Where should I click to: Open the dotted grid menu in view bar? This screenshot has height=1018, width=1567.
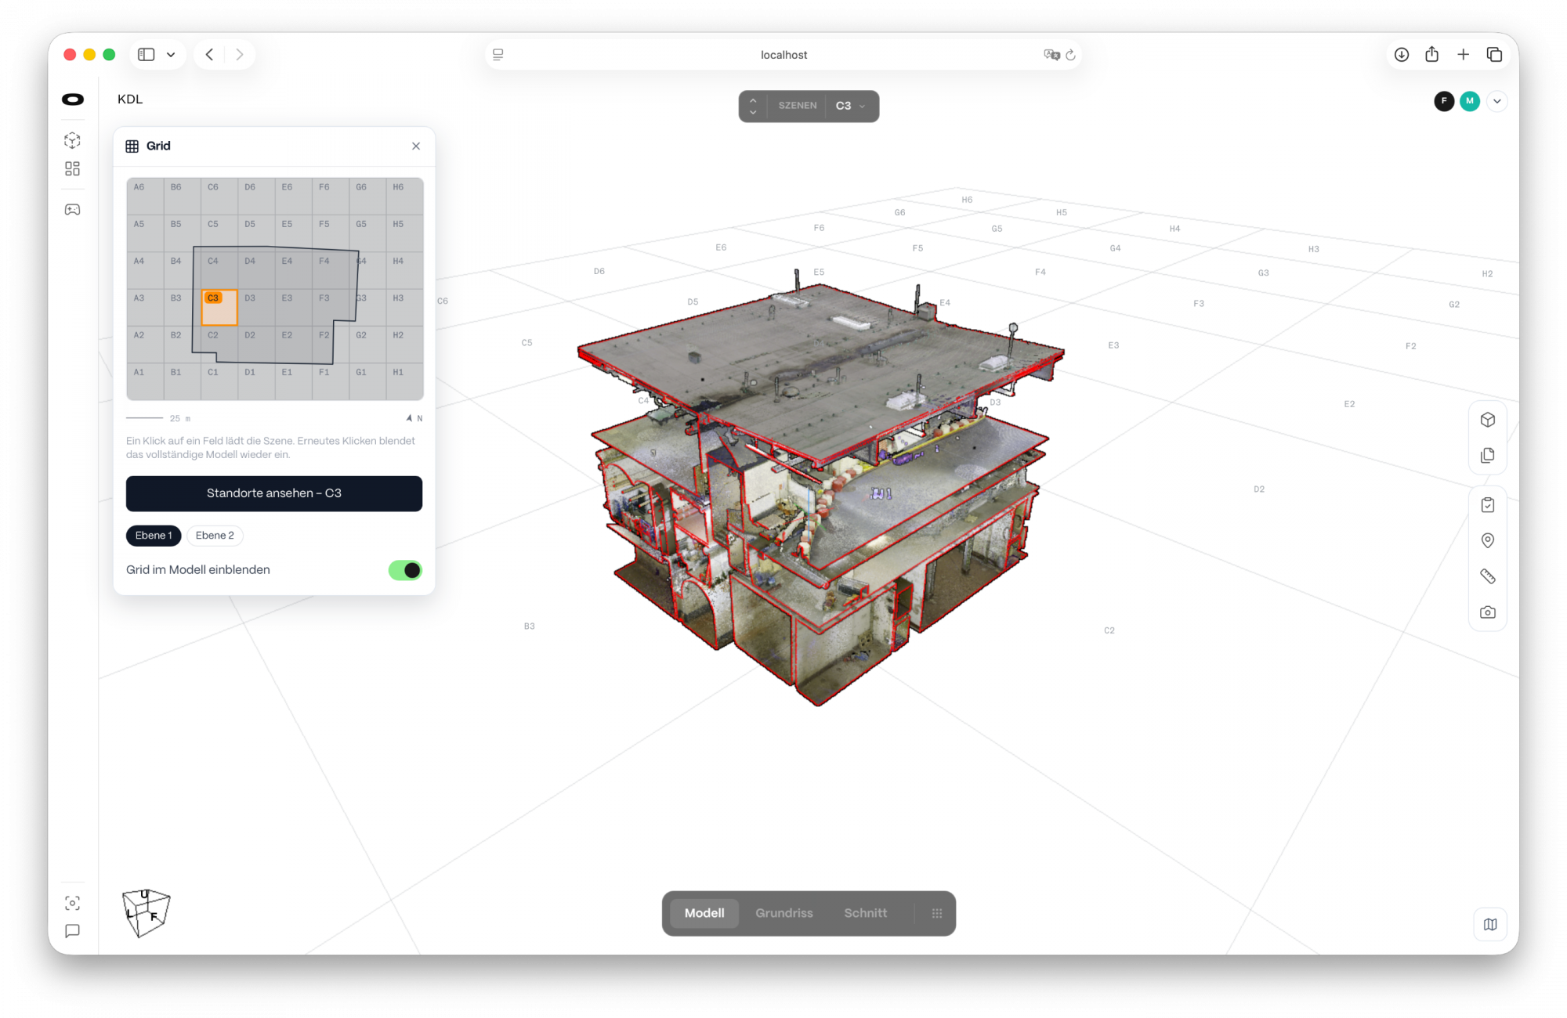(936, 913)
